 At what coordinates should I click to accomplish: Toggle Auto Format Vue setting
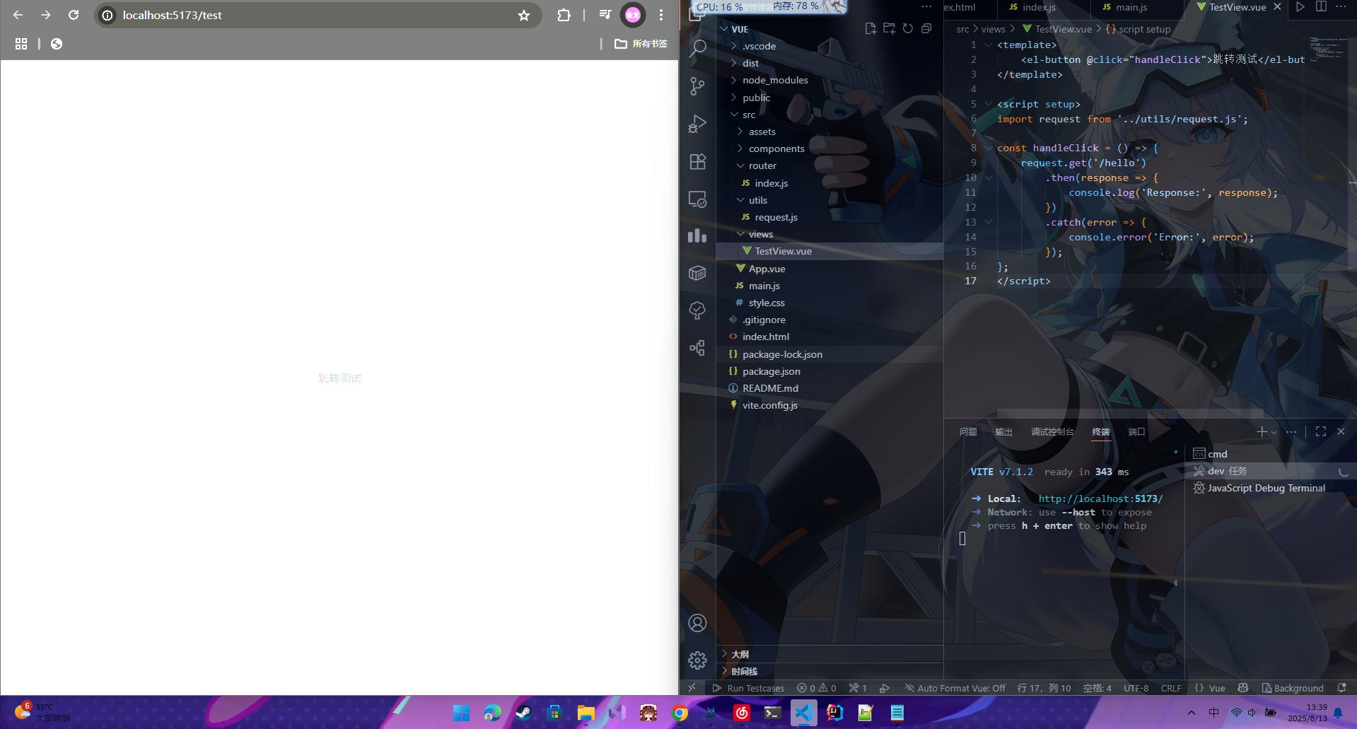(x=955, y=688)
